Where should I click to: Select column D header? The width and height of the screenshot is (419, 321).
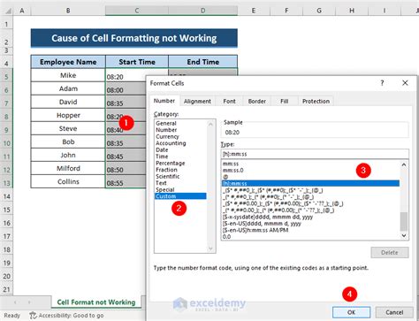coord(202,11)
